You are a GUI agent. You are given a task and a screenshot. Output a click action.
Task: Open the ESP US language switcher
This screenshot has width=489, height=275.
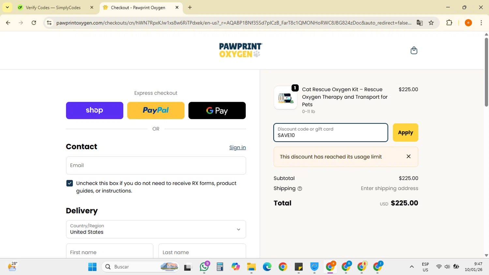(425, 267)
